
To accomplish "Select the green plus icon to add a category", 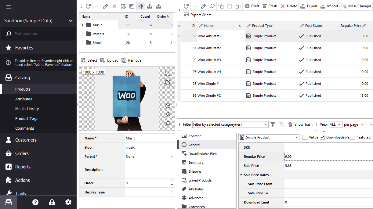I will click(96, 6).
